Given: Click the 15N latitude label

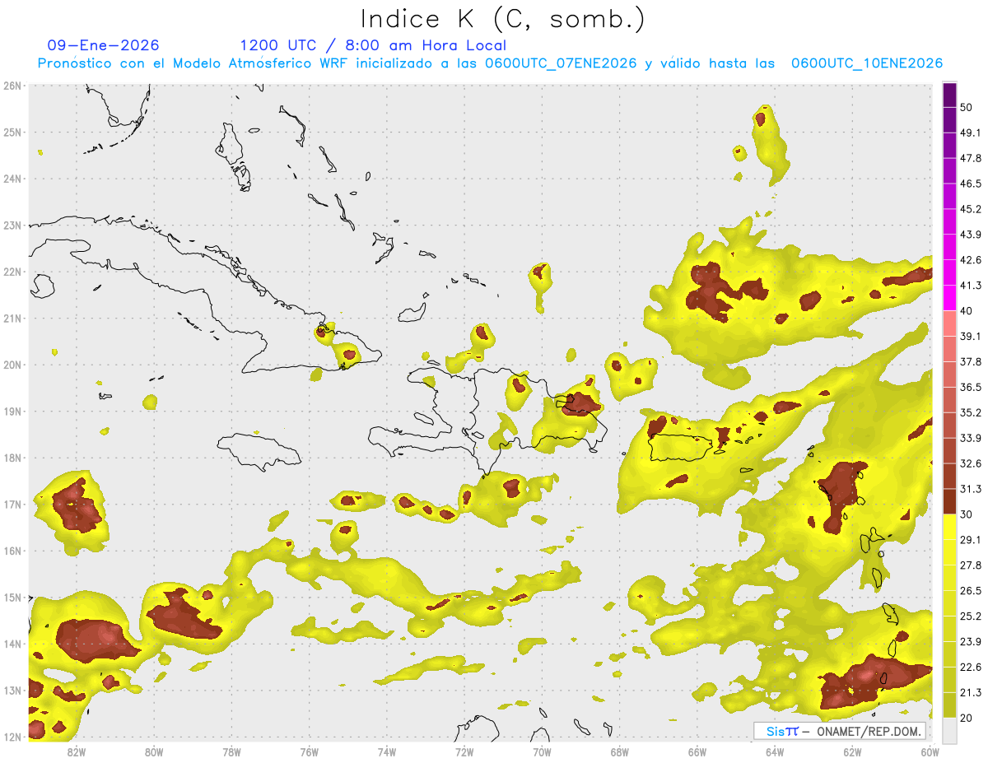Looking at the screenshot, I should 12,597.
